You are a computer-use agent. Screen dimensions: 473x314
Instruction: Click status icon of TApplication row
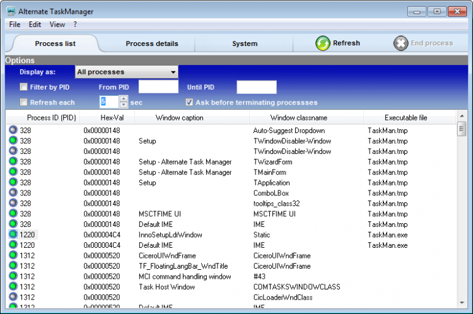(13, 182)
